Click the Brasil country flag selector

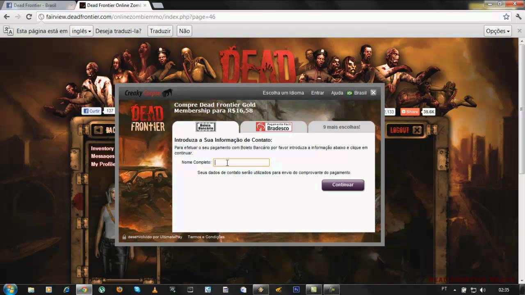357,93
